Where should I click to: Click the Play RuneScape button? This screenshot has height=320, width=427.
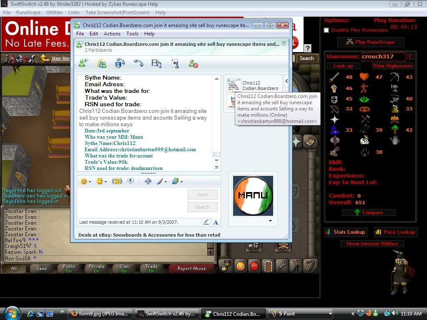370,42
